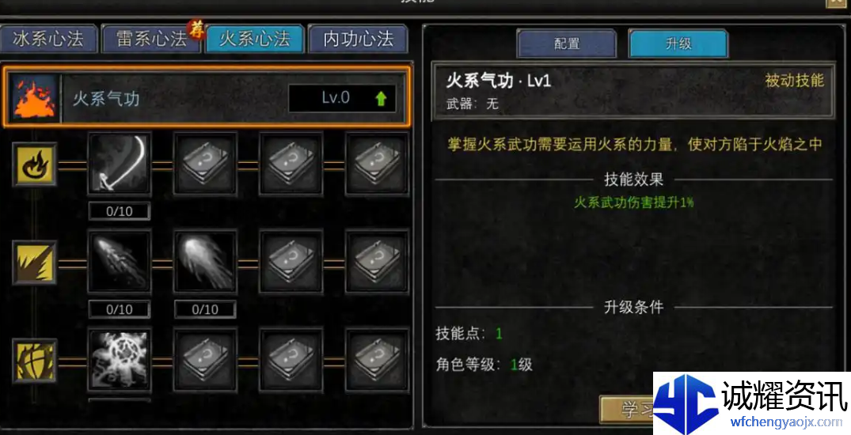This screenshot has height=435, width=851.
Task: Click the burst category emblem in second row
Action: tap(34, 263)
